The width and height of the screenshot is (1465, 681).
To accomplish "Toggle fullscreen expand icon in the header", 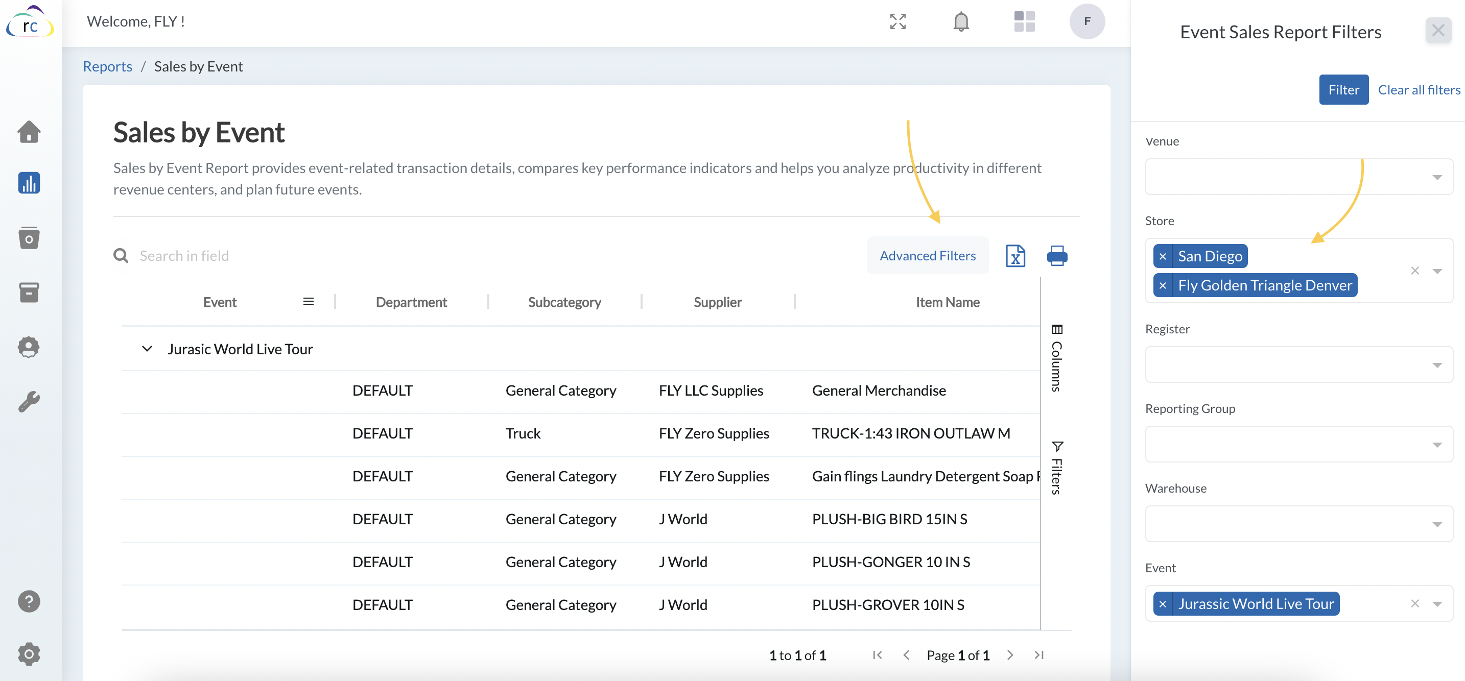I will pyautogui.click(x=897, y=21).
